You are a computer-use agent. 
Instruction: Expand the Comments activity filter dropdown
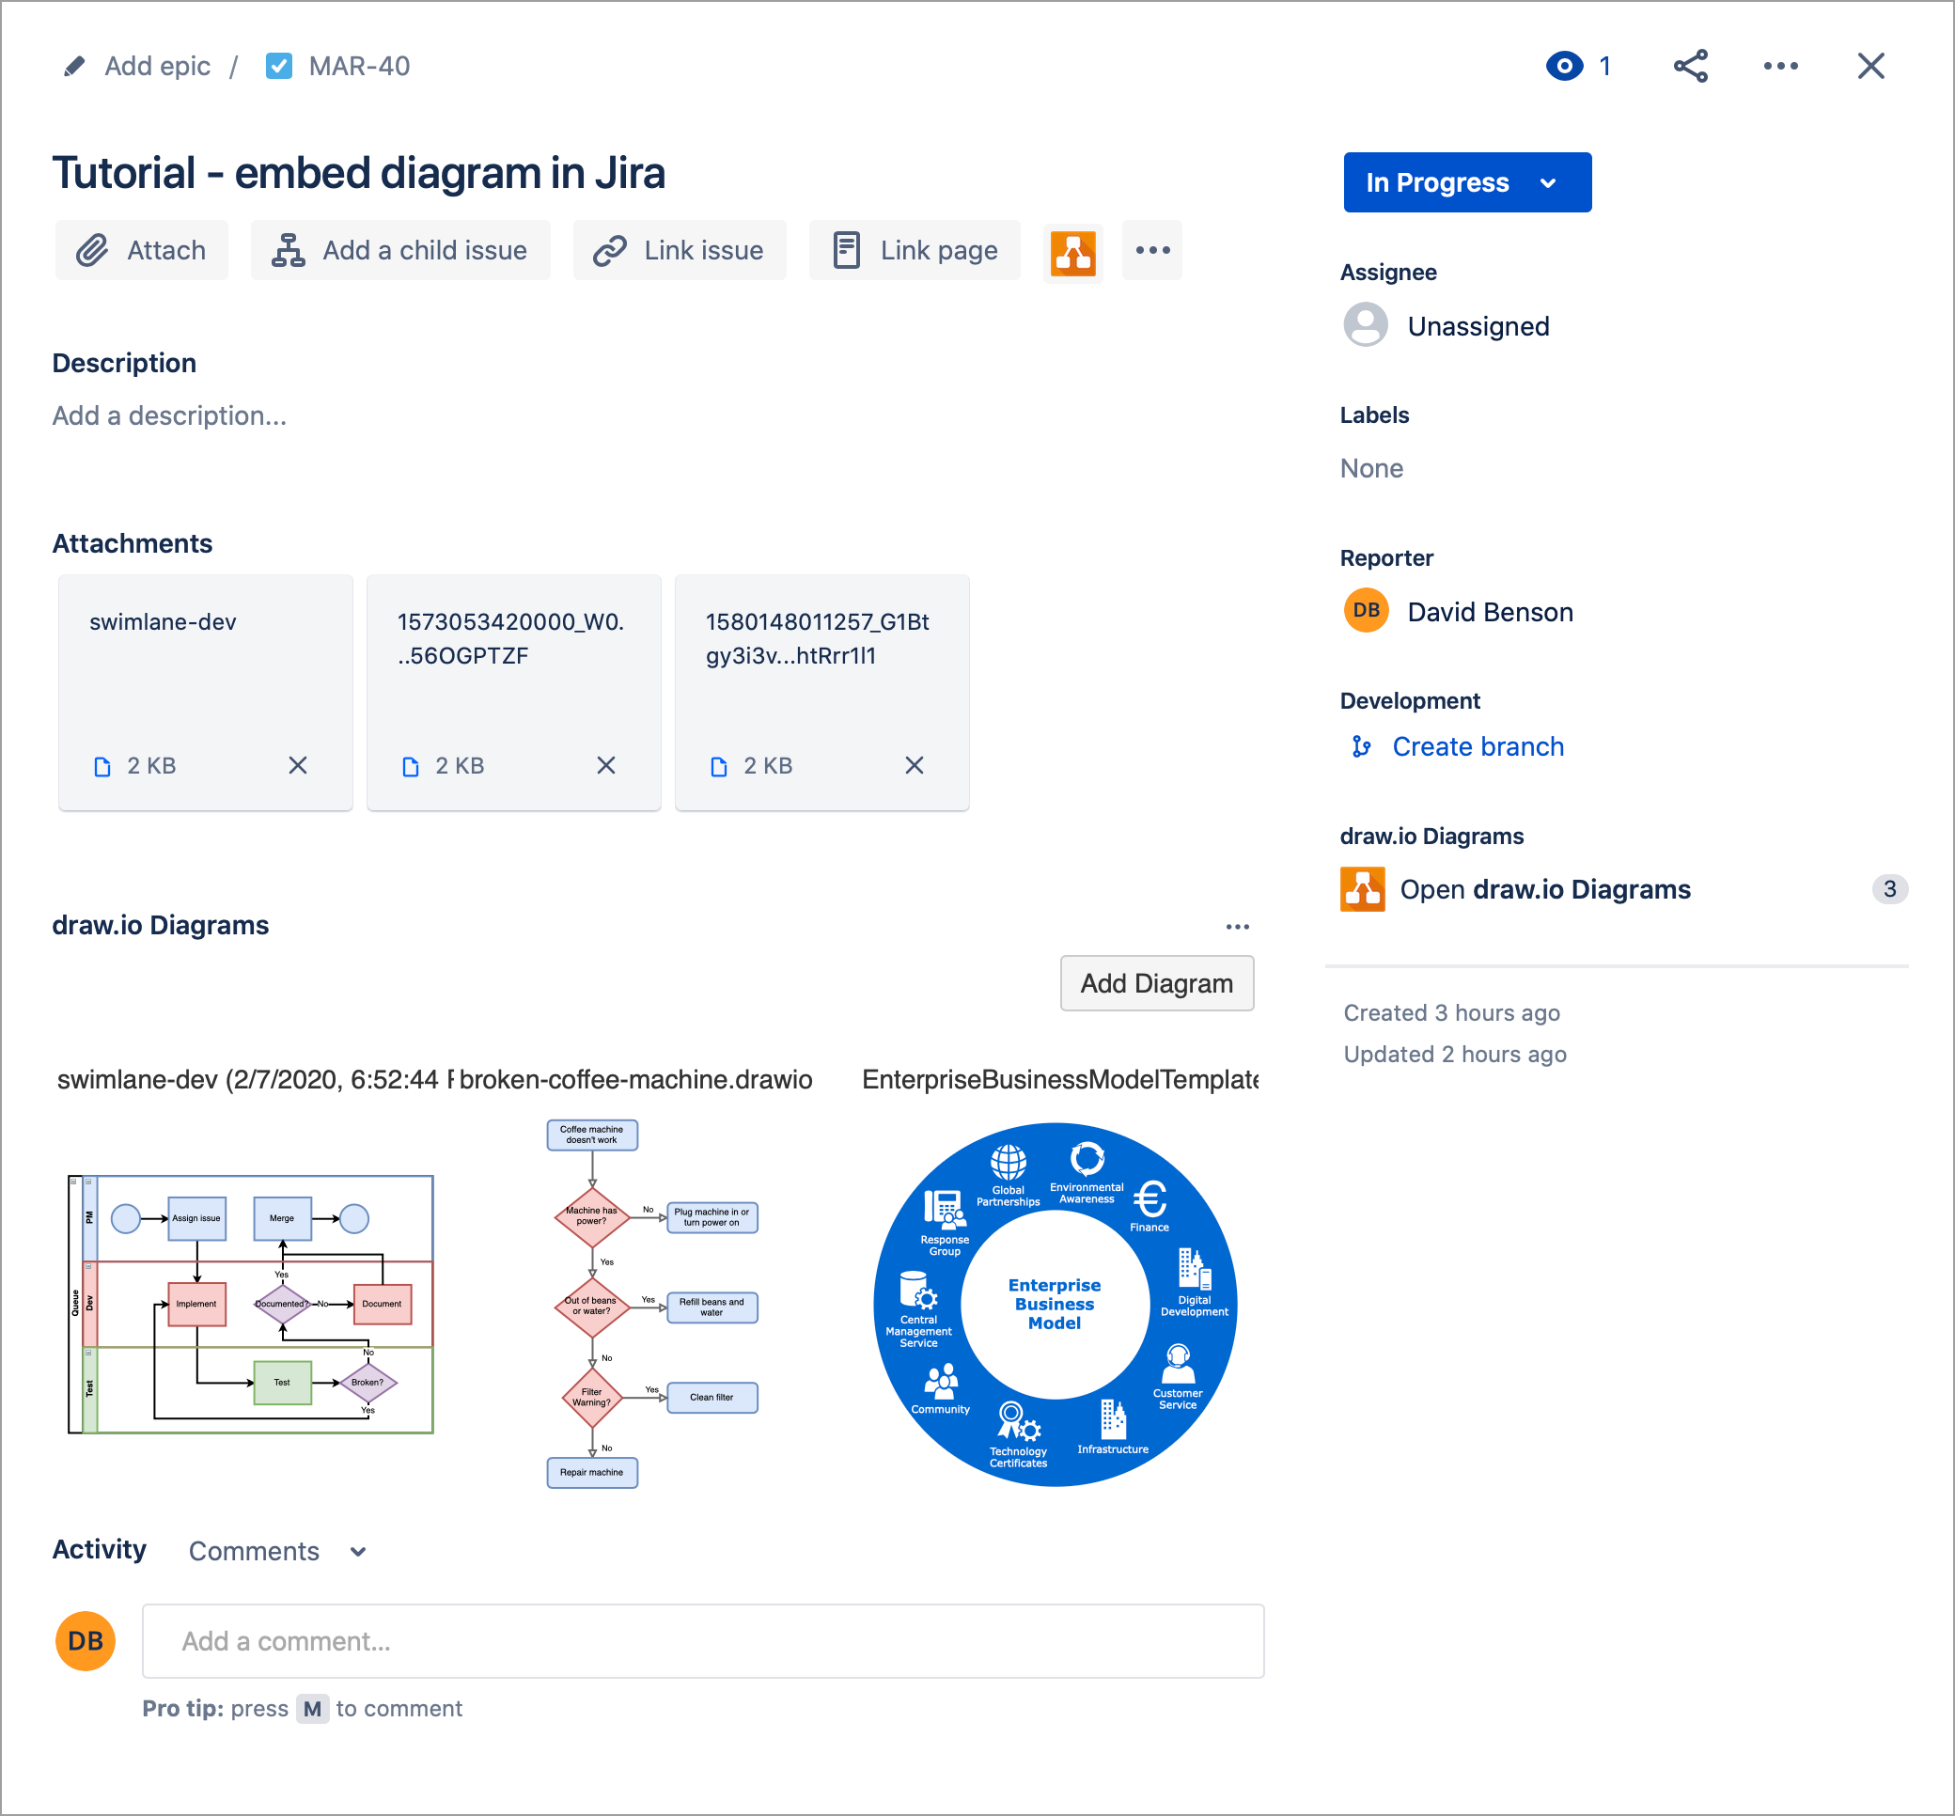pyautogui.click(x=357, y=1551)
